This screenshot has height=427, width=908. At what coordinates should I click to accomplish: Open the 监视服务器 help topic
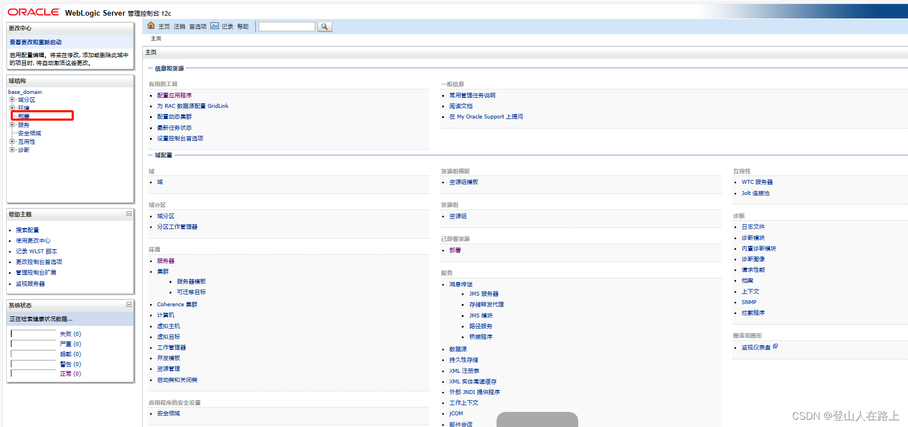30,283
